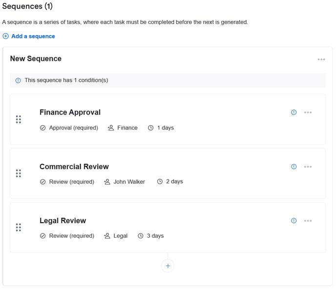The height and width of the screenshot is (289, 336).
Task: Grab the Finance Approval drag handle
Action: [19, 119]
